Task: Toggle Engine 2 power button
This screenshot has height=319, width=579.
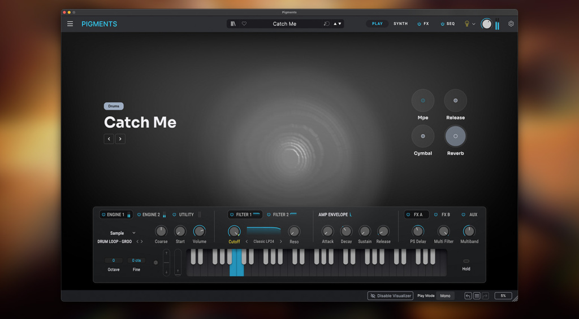Action: [139, 215]
